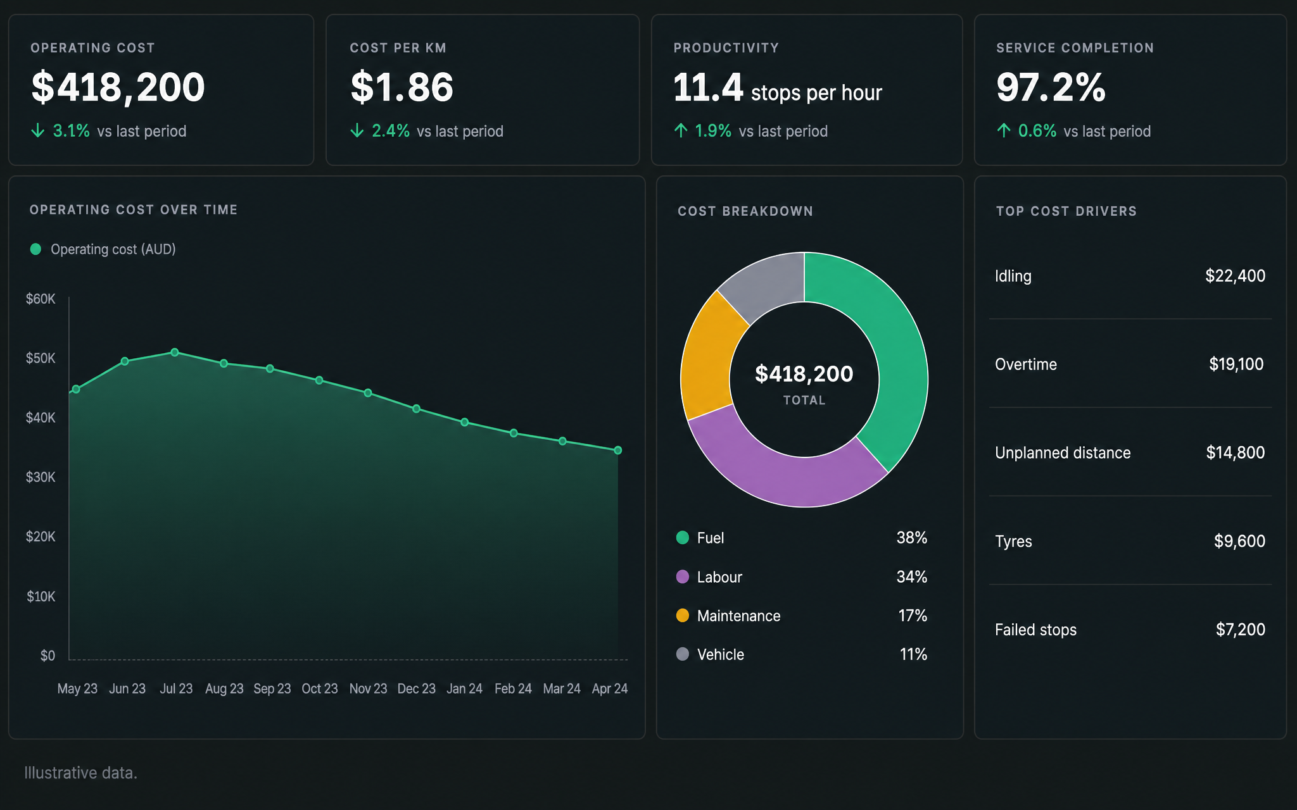Select the Jan 24 data point on chart

(465, 422)
